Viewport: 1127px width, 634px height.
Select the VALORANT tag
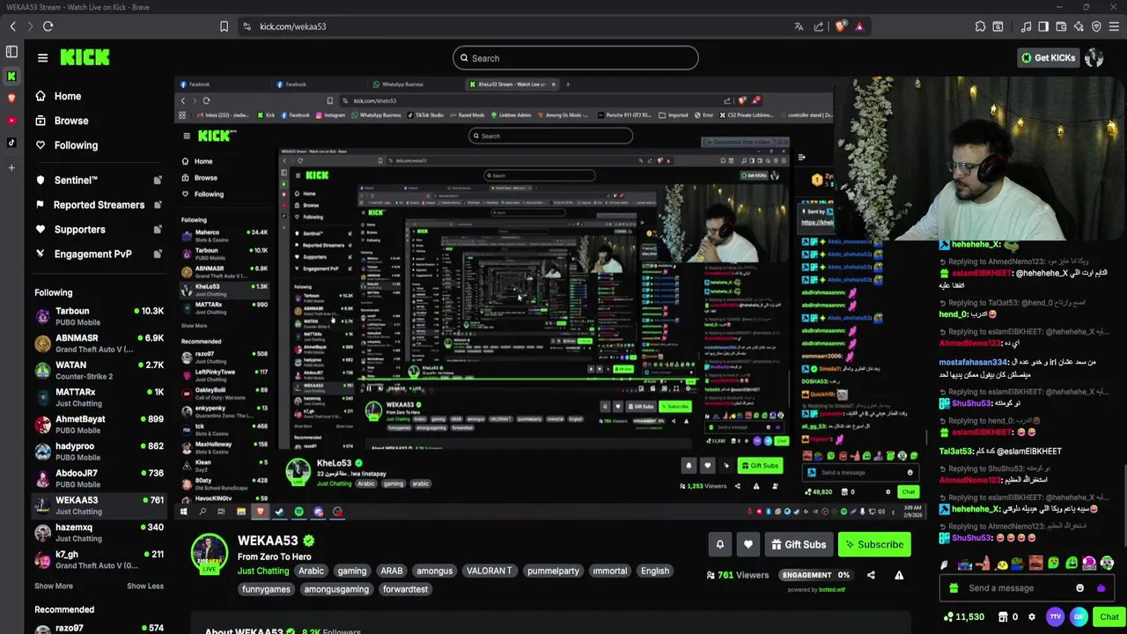[489, 571]
